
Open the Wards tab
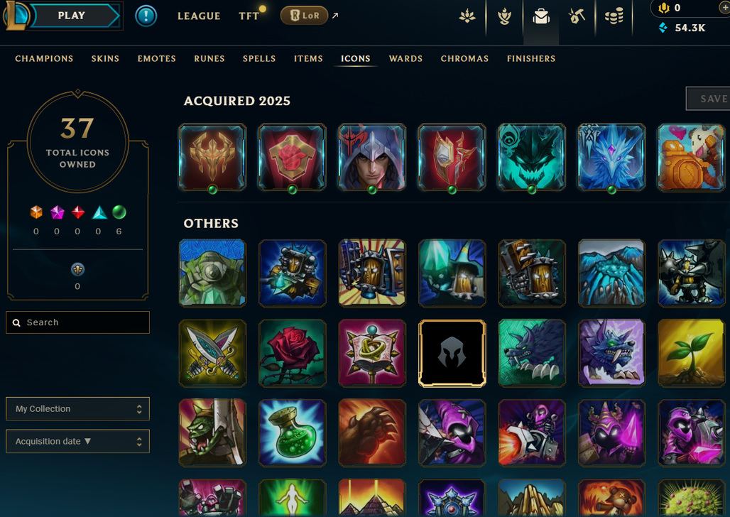(x=405, y=59)
